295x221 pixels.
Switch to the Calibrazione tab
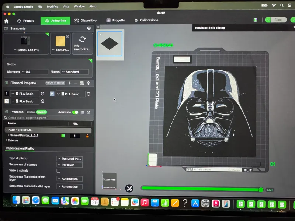click(146, 20)
